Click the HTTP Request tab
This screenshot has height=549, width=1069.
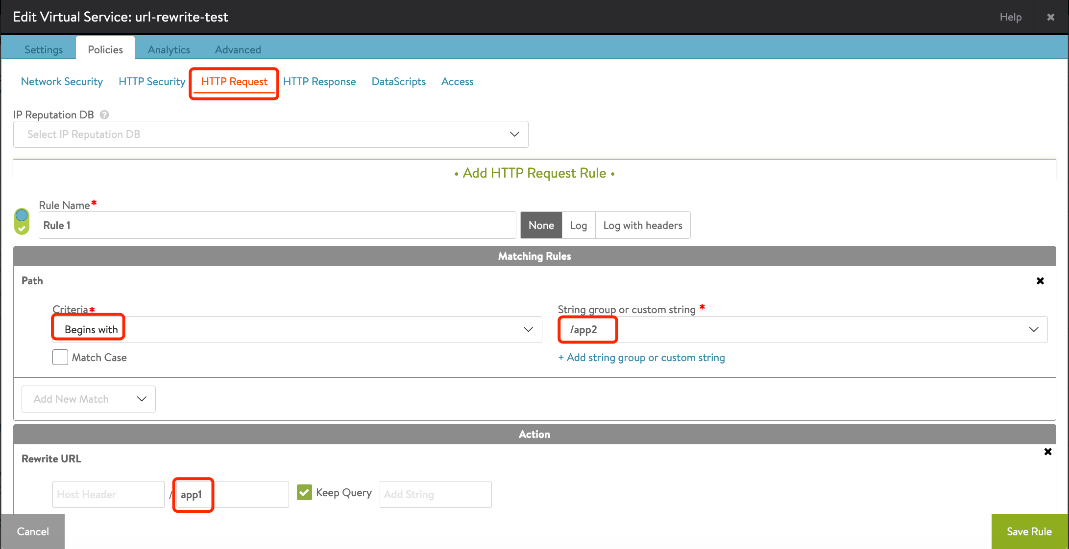(233, 81)
